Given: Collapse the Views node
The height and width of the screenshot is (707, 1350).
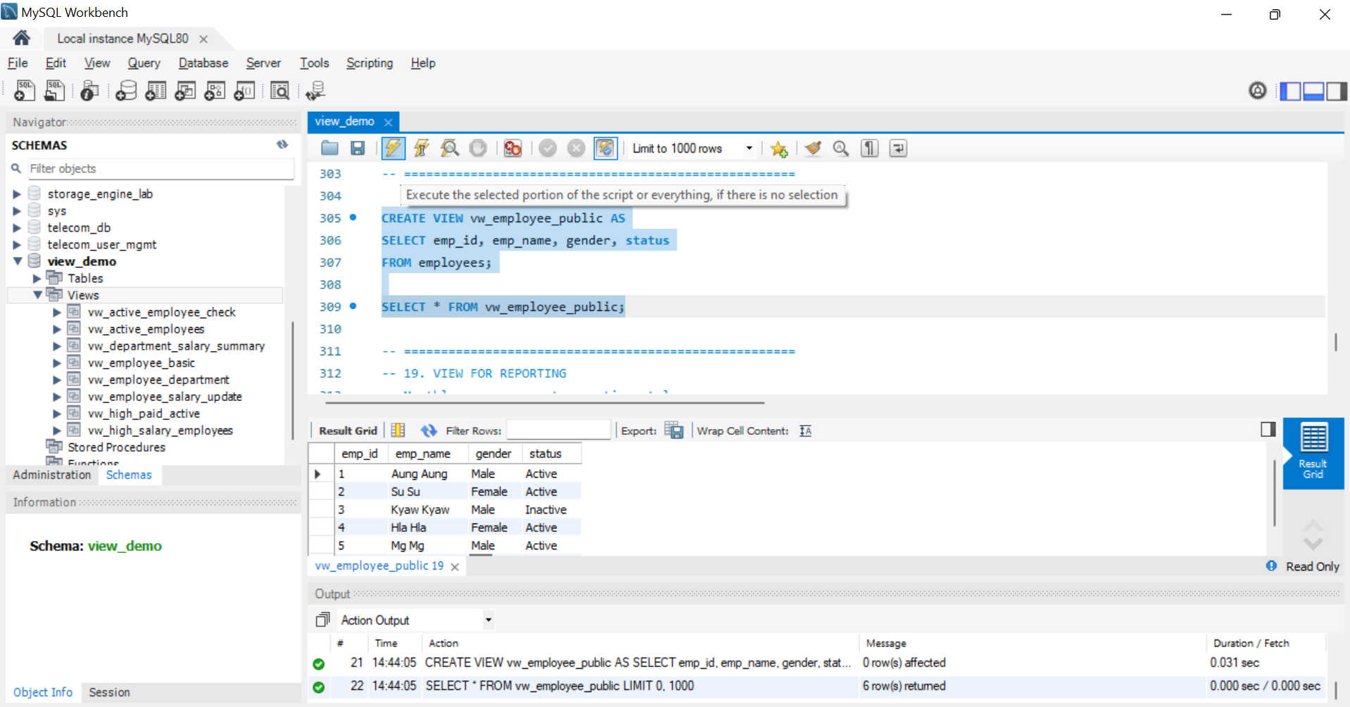Looking at the screenshot, I should (x=37, y=295).
